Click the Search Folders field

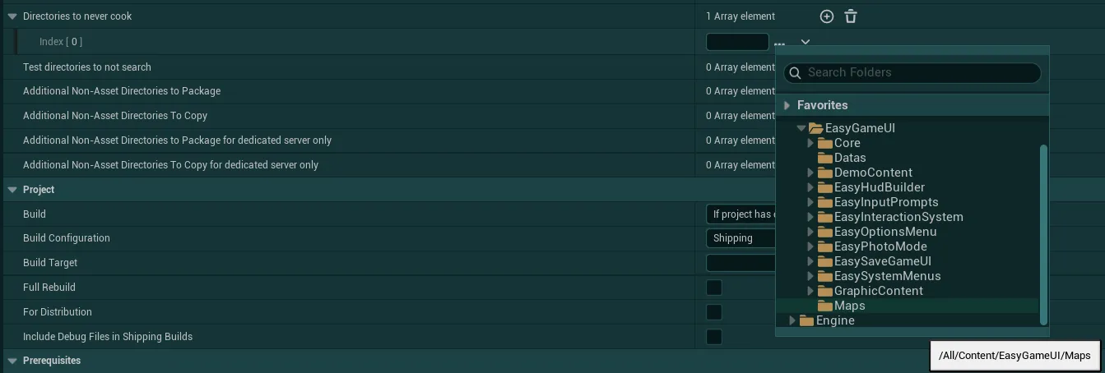coord(912,72)
